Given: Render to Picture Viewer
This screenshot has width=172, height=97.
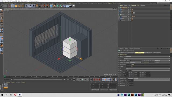Looking at the screenshot, I should pyautogui.click(x=44, y=6).
